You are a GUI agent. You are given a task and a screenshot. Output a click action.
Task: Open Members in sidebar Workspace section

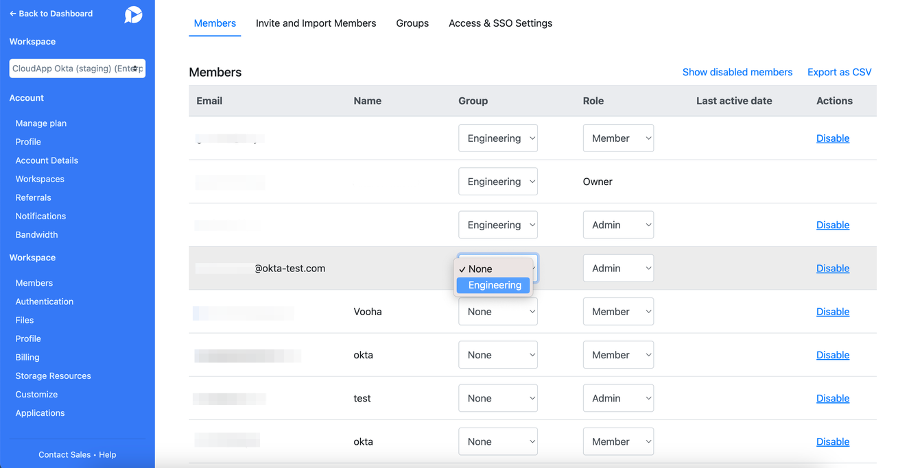pos(34,283)
